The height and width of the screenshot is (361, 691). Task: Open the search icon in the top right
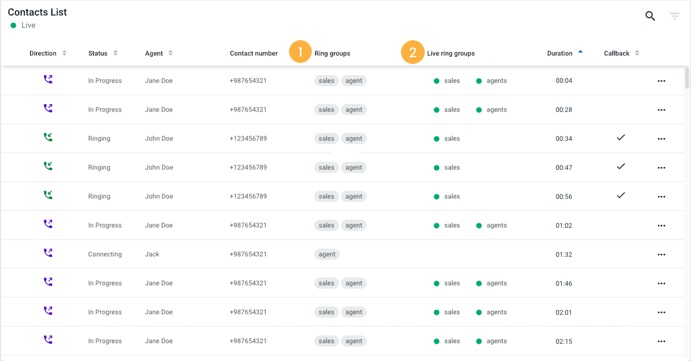[x=650, y=16]
